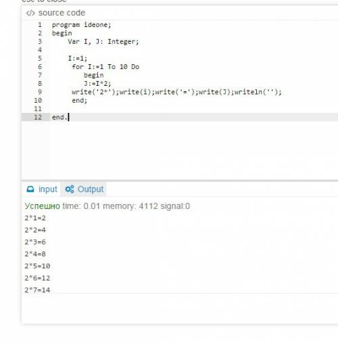The image size is (338, 344).
Task: Click the 'J:=I*2;' assignment line
Action: coord(97,84)
